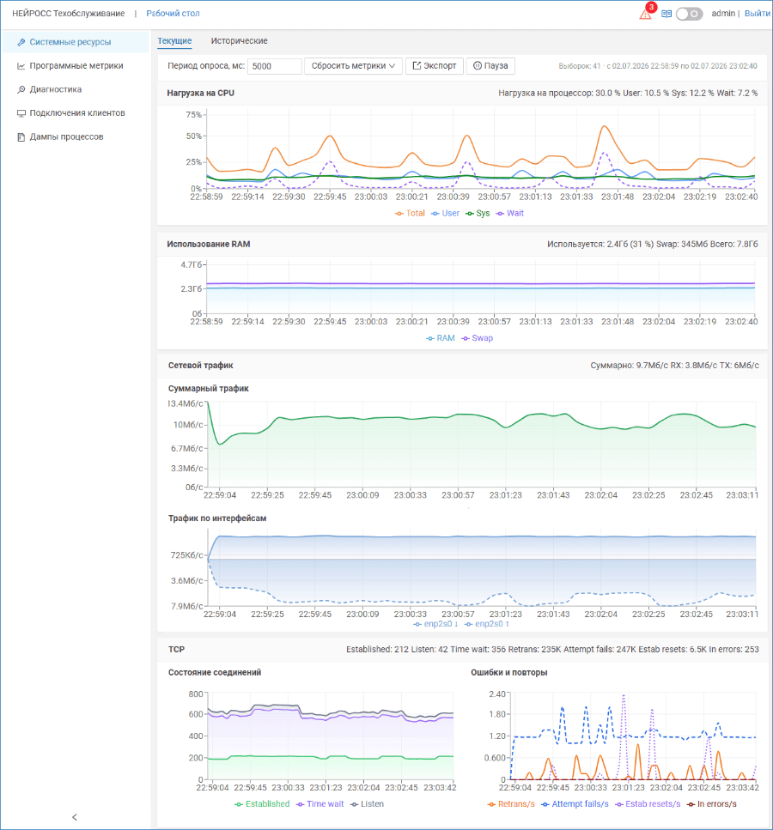Click the Экспорт button

click(435, 65)
